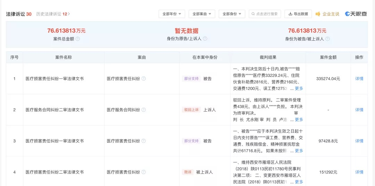Expand 更多 in row 2 裁判结果
Screen dimensions: 375x186
pyautogui.click(x=299, y=119)
